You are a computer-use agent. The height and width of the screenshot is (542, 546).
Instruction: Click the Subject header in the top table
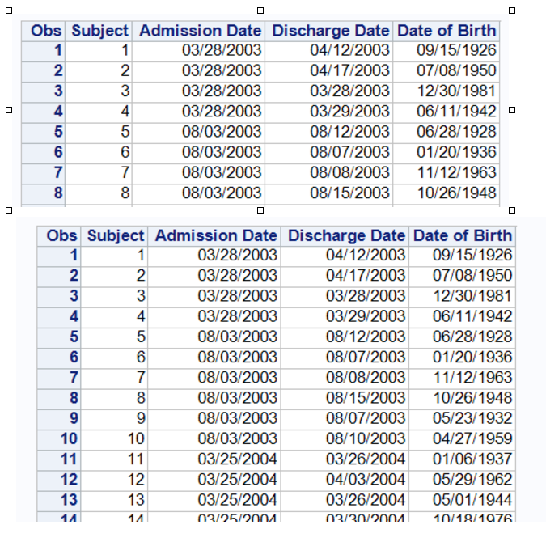(99, 31)
